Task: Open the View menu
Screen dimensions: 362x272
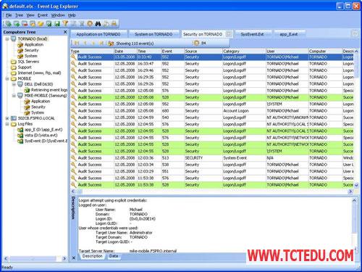Action: point(30,15)
